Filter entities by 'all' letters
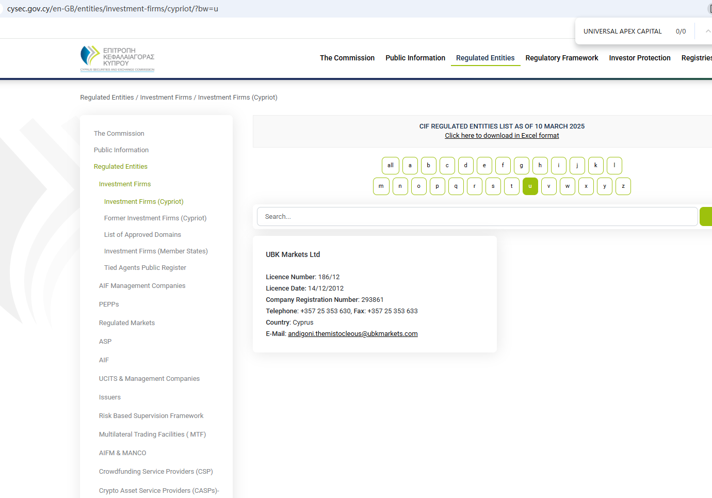Image resolution: width=712 pixels, height=498 pixels. (x=391, y=166)
